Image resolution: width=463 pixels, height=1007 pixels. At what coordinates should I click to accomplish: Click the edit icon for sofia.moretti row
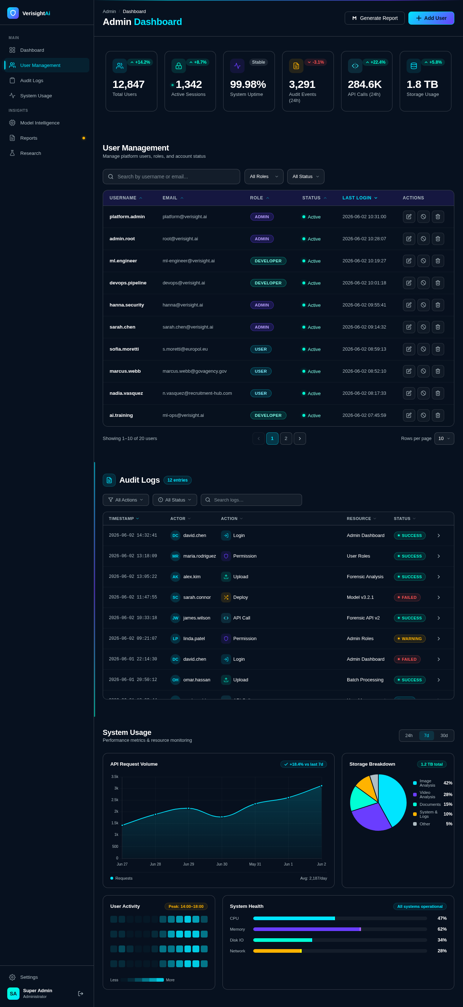point(409,349)
